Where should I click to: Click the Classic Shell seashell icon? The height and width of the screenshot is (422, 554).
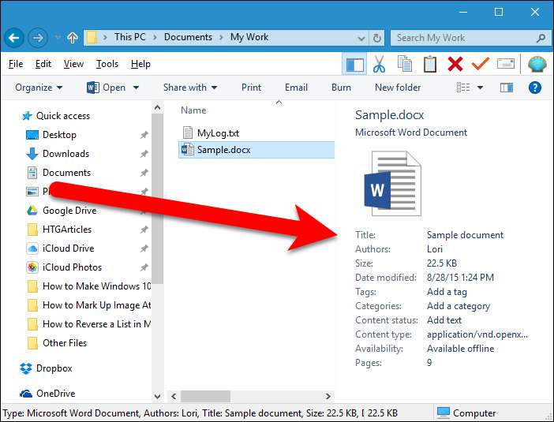(537, 64)
